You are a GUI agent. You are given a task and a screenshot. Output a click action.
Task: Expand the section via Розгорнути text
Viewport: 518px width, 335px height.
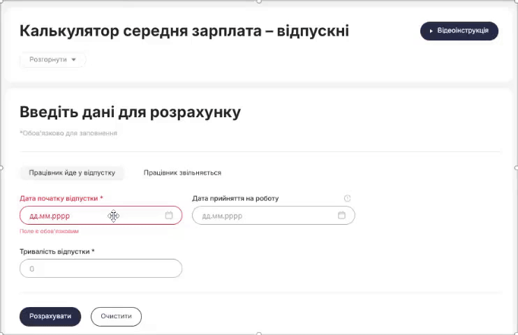(48, 59)
